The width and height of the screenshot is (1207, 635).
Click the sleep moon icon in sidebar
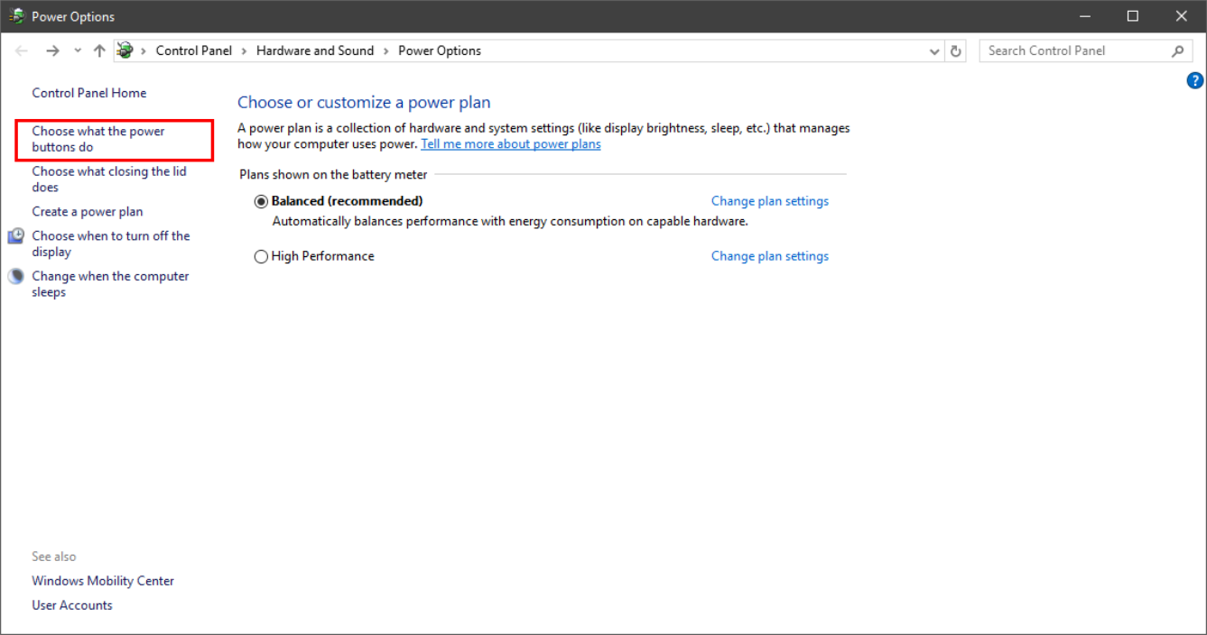[16, 277]
